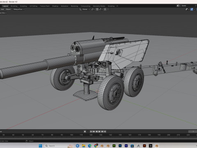Screen dimensions: 197x148
Task: Open the green Pt app on taskbar
Action: [114, 146]
